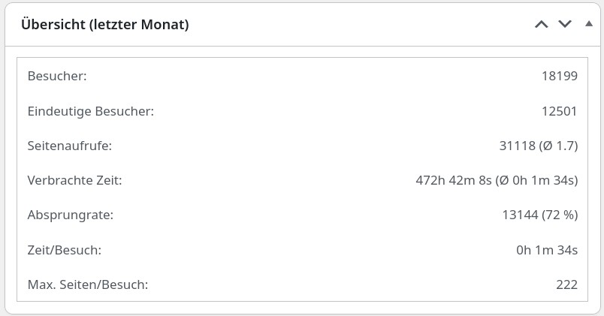Move the Übersicht widget down
The image size is (604, 316).
565,24
